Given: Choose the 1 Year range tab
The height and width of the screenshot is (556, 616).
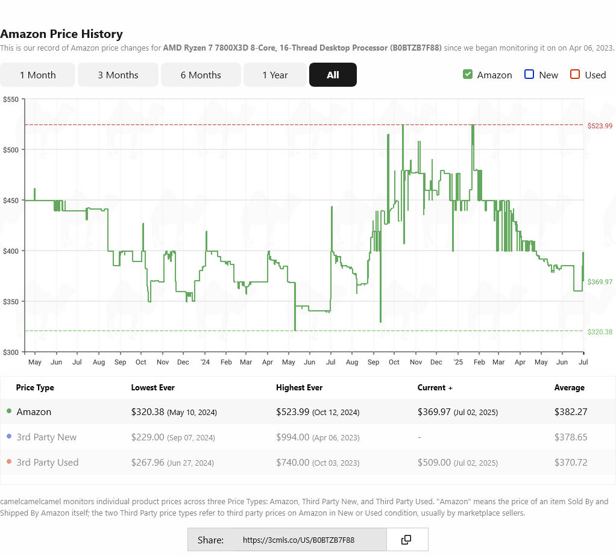Looking at the screenshot, I should (x=275, y=75).
